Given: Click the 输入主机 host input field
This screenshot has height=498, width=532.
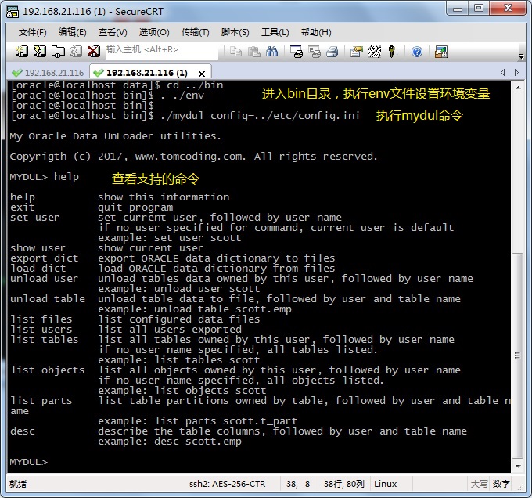Looking at the screenshot, I should (x=161, y=51).
